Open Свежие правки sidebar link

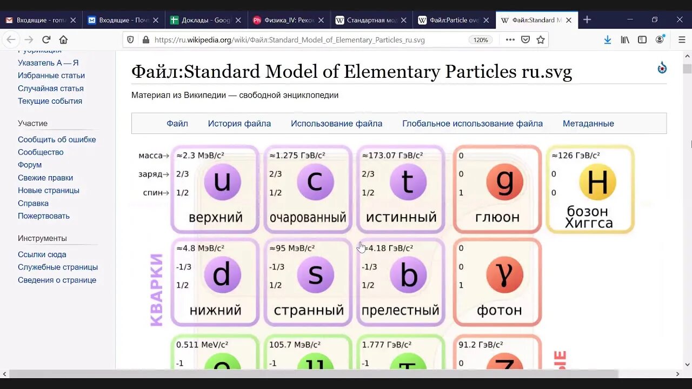tap(45, 178)
